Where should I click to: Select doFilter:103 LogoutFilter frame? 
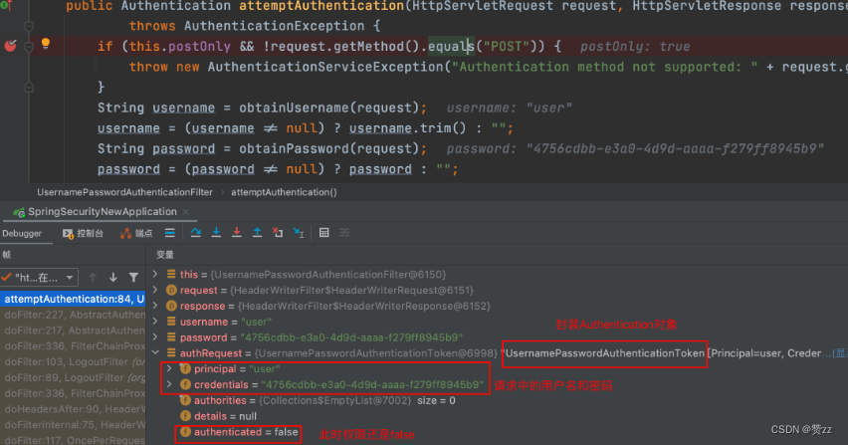(x=73, y=361)
